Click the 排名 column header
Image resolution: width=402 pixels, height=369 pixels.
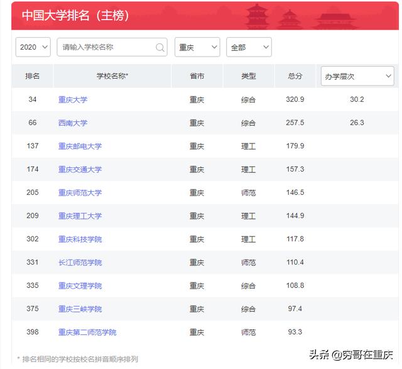(x=32, y=76)
